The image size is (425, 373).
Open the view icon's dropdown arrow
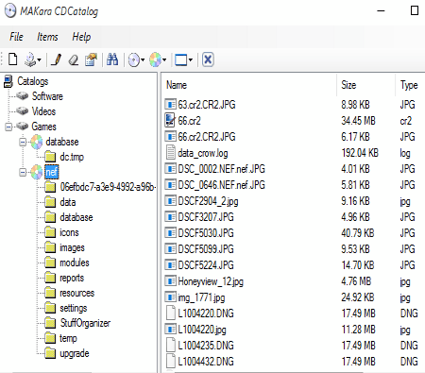(x=191, y=59)
